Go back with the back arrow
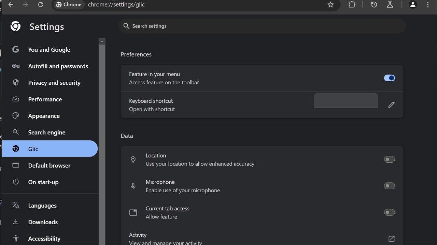Screen dimensions: 437x245 11,5
